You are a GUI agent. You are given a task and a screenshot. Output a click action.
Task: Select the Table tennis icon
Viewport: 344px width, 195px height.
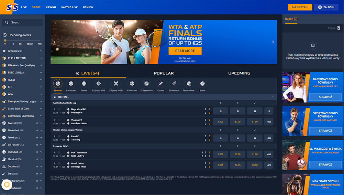pos(189,83)
